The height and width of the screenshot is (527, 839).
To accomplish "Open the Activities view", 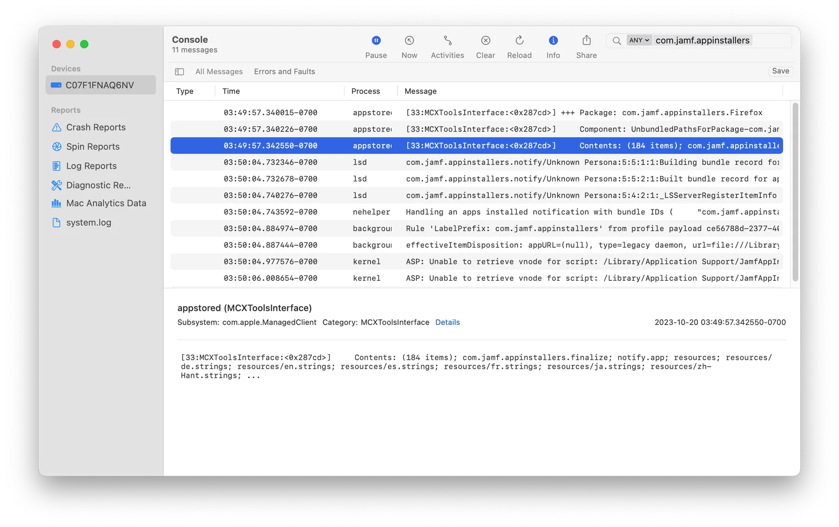I will click(447, 46).
